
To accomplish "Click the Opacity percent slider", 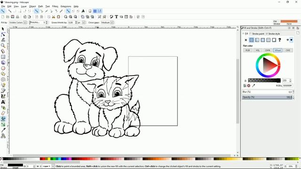I will click(x=267, y=97).
